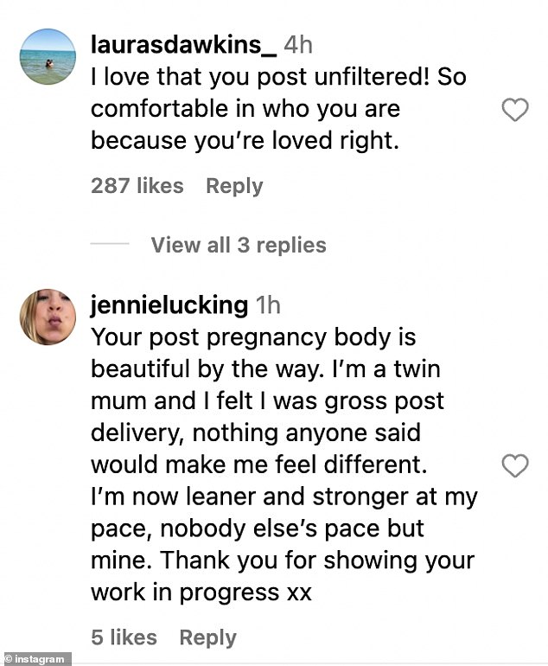
Task: Click the line beside View all replies
Action: point(110,245)
